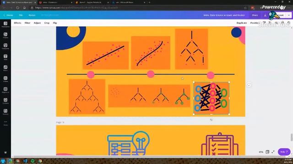This screenshot has height=164, width=293.
Task: Click the leftmost pink timeline dot
Action: [91, 75]
